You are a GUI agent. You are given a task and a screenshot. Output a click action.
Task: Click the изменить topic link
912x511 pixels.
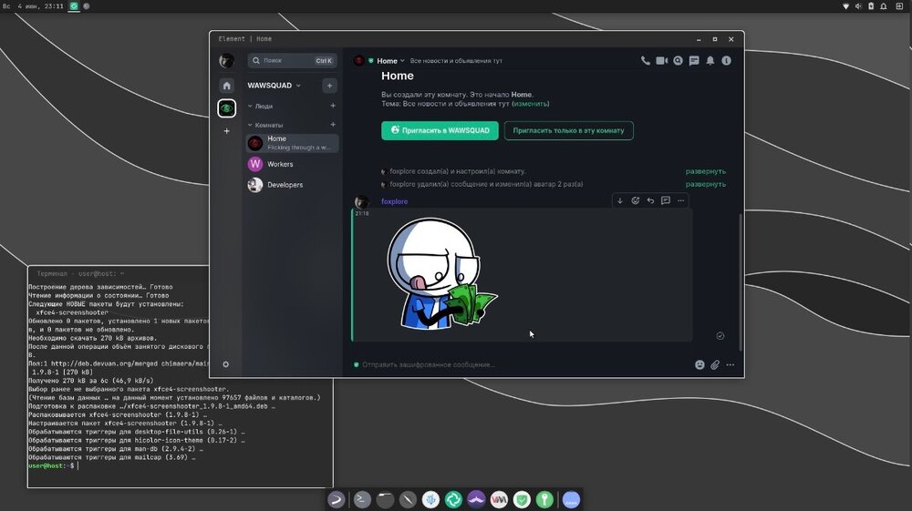click(x=531, y=104)
